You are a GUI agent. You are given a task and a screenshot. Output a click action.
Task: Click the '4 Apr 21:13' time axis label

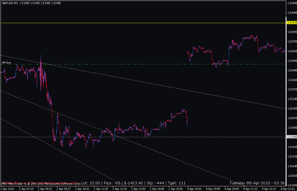(250, 189)
